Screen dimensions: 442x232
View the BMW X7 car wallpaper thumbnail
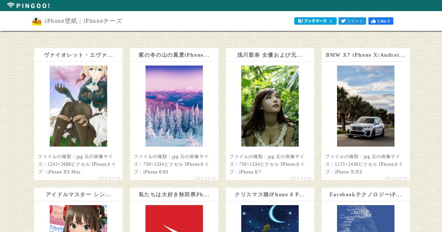pyautogui.click(x=366, y=106)
